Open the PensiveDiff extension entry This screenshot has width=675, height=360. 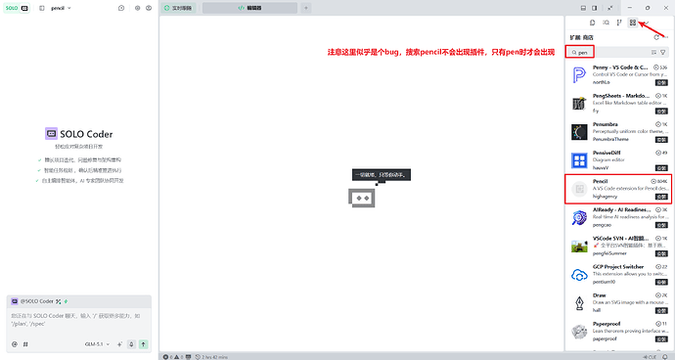(618, 160)
